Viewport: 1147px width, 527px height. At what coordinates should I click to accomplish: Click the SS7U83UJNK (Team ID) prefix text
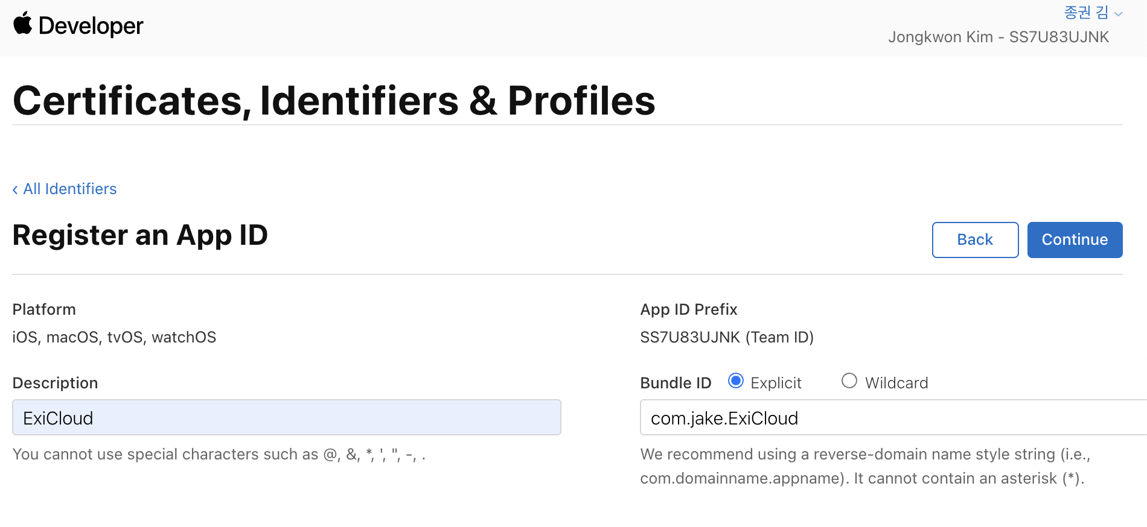pos(727,337)
